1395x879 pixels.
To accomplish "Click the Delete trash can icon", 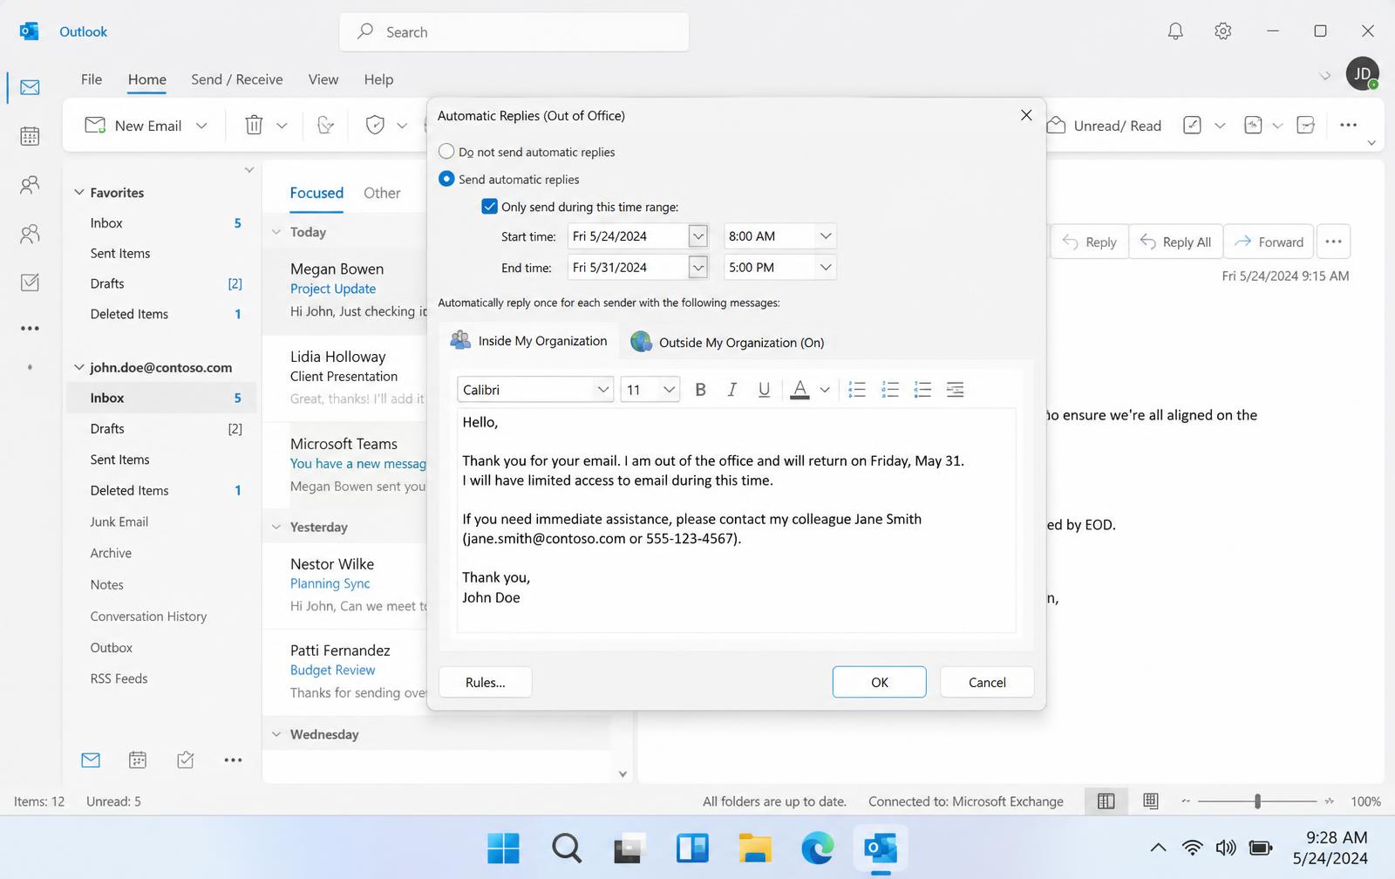I will 254,126.
